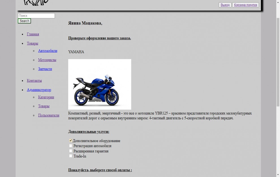Open the Автомобили category link
This screenshot has height=177, width=280.
pos(48,51)
